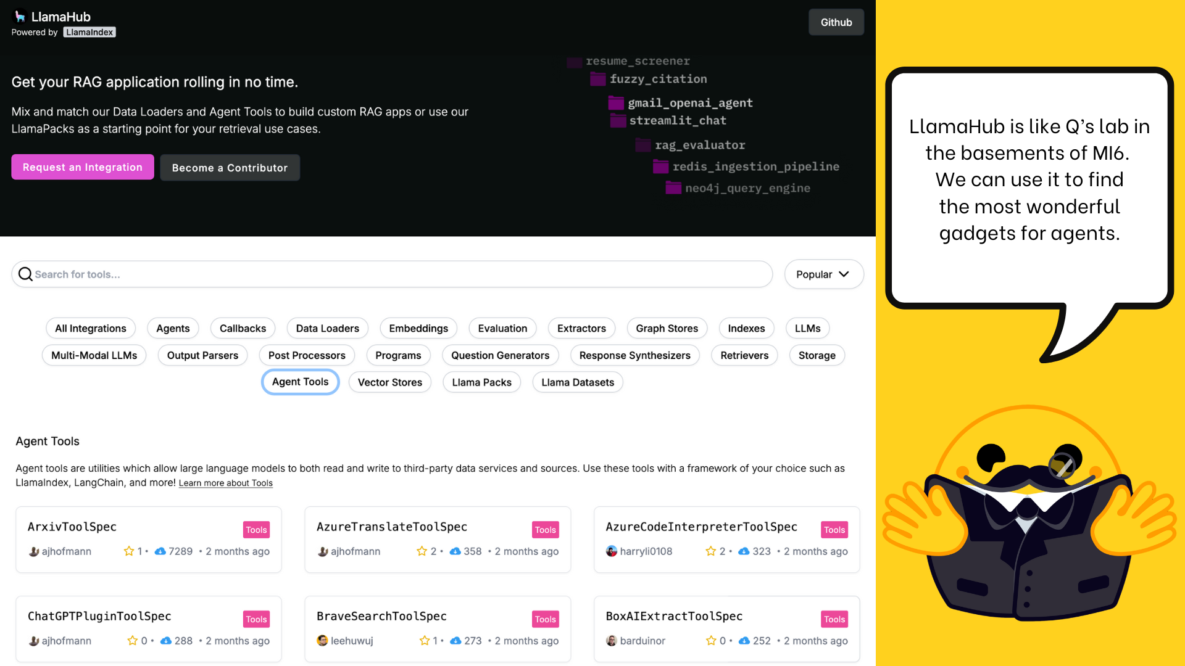The width and height of the screenshot is (1185, 666).
Task: Select the Post Processors filter
Action: click(307, 355)
